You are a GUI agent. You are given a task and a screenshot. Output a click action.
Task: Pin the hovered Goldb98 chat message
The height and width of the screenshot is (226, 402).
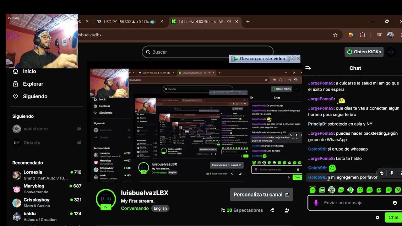click(x=392, y=173)
